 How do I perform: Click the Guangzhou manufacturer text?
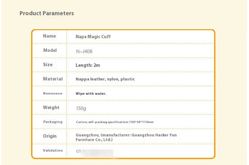(126, 135)
